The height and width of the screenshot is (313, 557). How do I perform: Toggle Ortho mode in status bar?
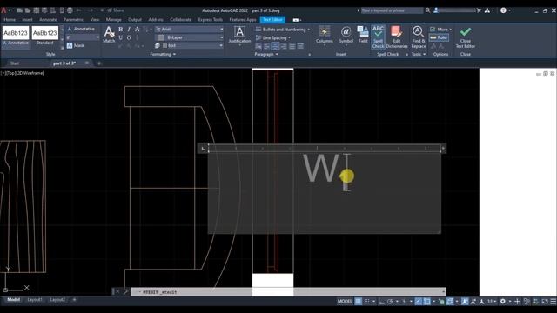[x=381, y=302]
